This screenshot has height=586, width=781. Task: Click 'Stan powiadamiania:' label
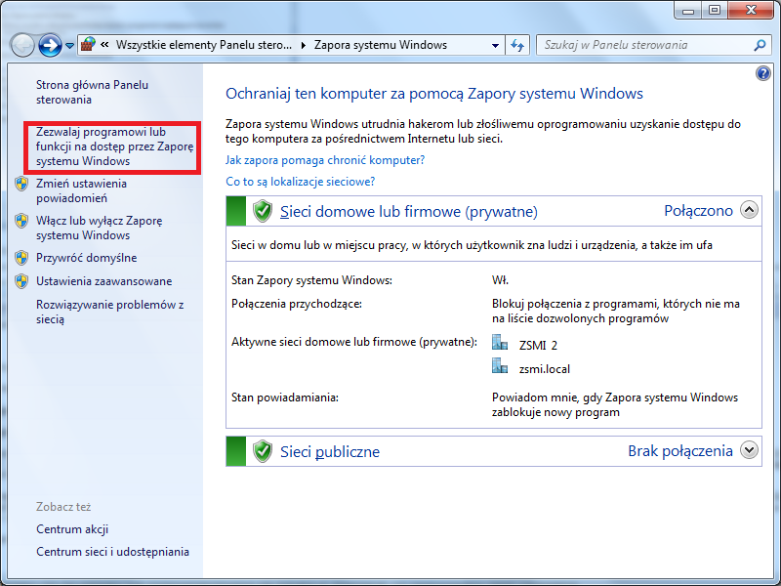(285, 398)
